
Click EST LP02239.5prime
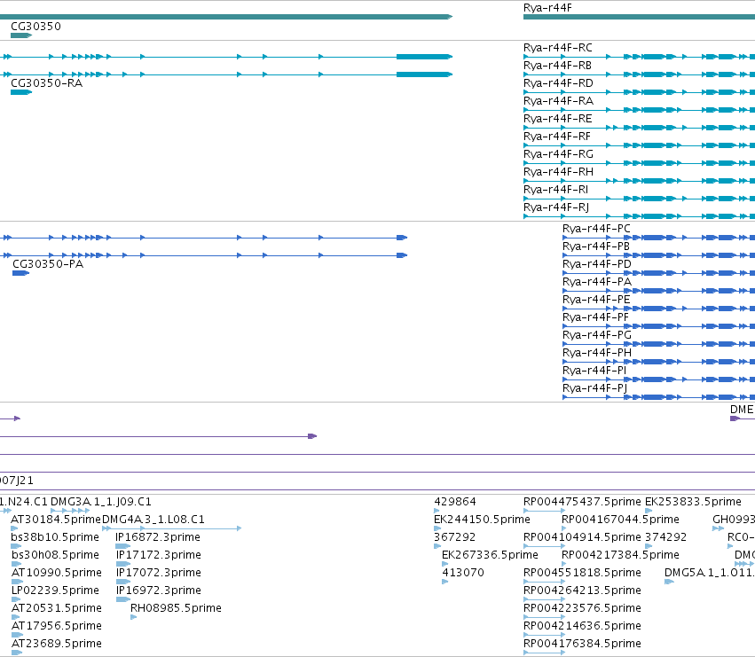55,591
